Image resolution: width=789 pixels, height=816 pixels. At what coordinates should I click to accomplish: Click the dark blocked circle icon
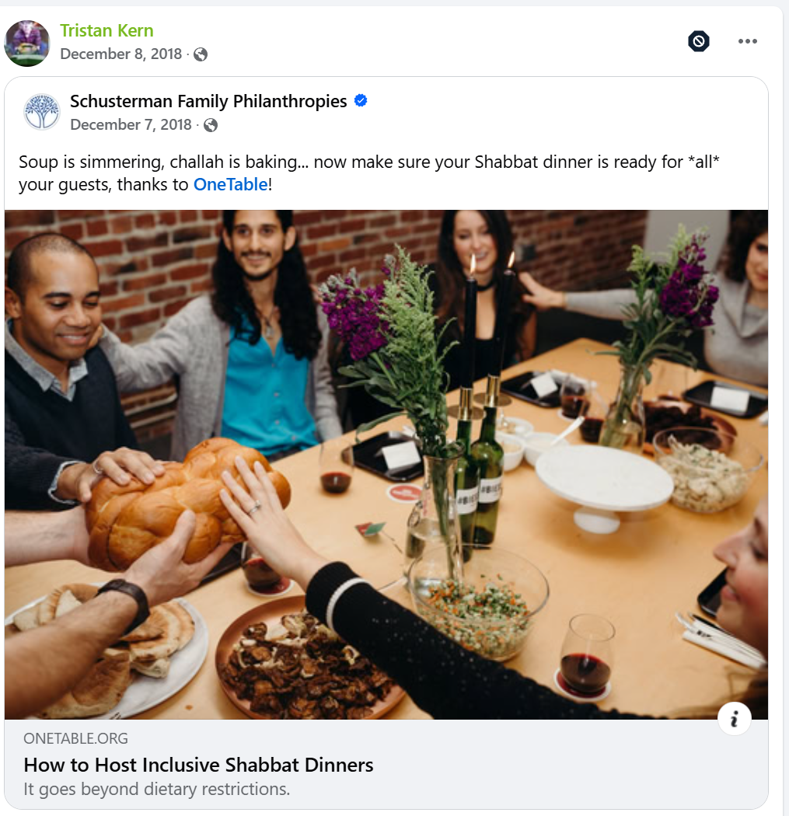699,41
